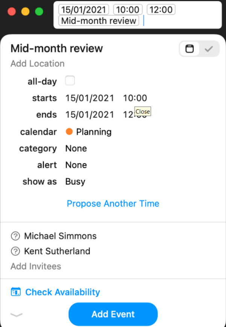Click the Close tooltip label

click(142, 111)
